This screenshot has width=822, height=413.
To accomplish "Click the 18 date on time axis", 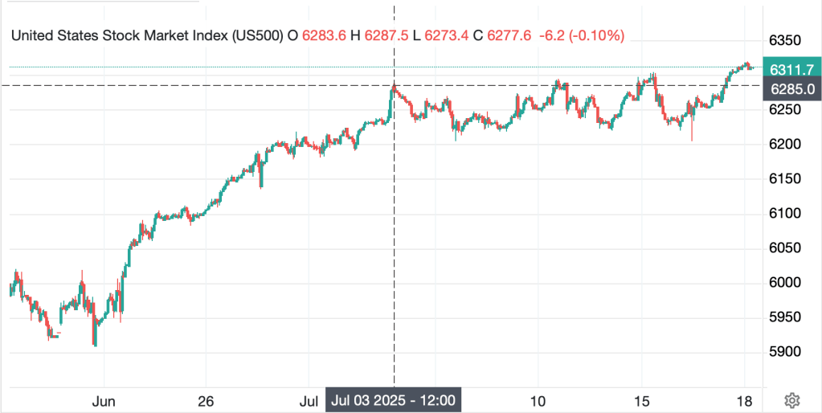I will (x=744, y=399).
